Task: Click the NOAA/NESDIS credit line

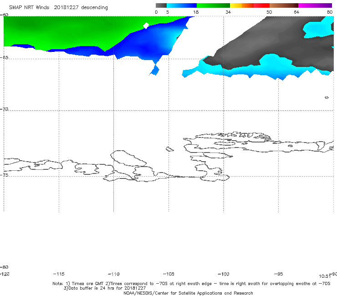Action: (x=188, y=293)
